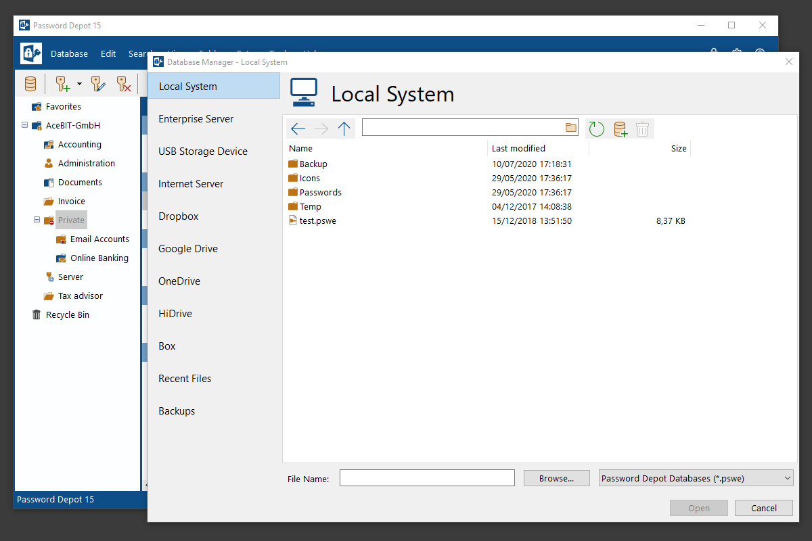Click the Browse... button
This screenshot has height=541, width=812.
(x=556, y=478)
